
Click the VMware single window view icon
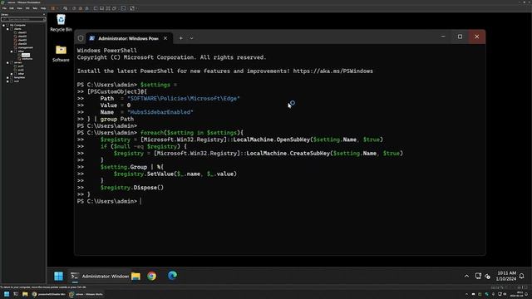pos(101,8)
